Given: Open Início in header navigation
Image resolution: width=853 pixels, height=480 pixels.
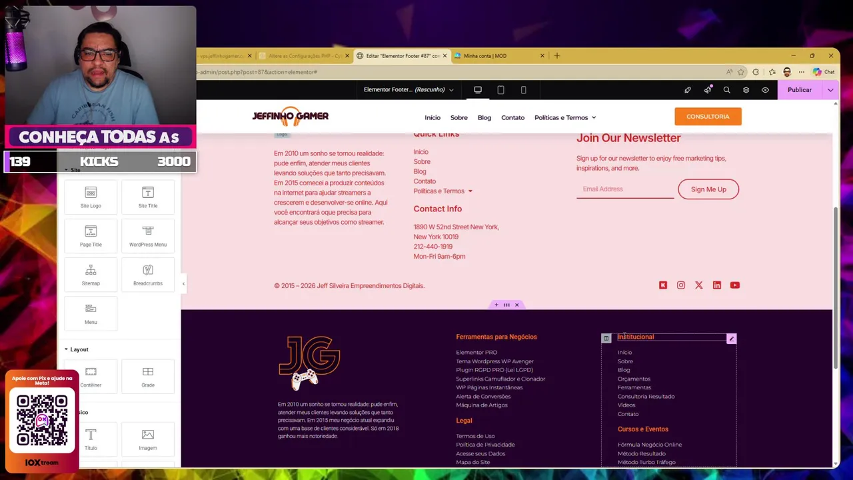Looking at the screenshot, I should 432,117.
